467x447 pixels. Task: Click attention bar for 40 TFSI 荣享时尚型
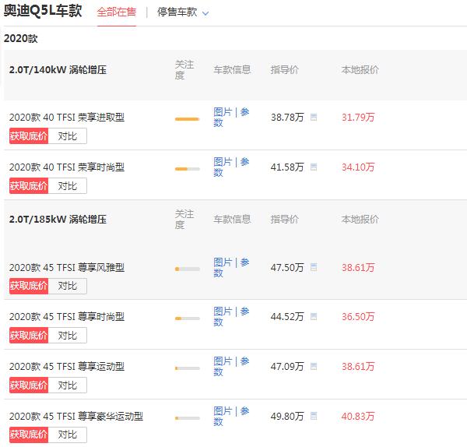188,169
